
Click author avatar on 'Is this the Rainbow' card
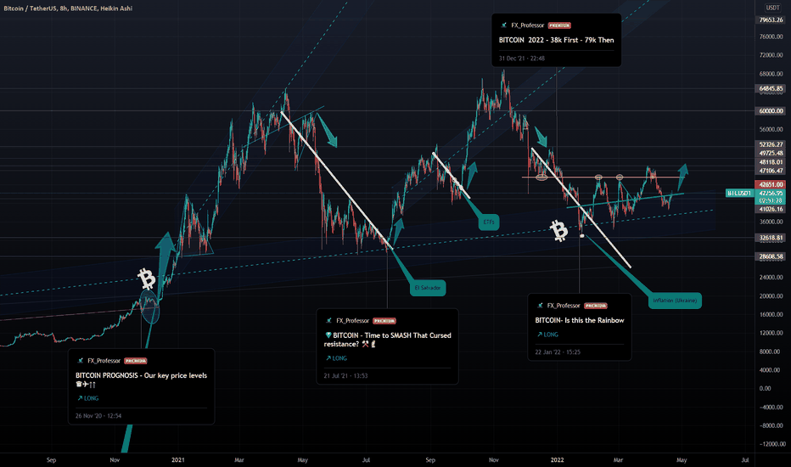coord(541,306)
